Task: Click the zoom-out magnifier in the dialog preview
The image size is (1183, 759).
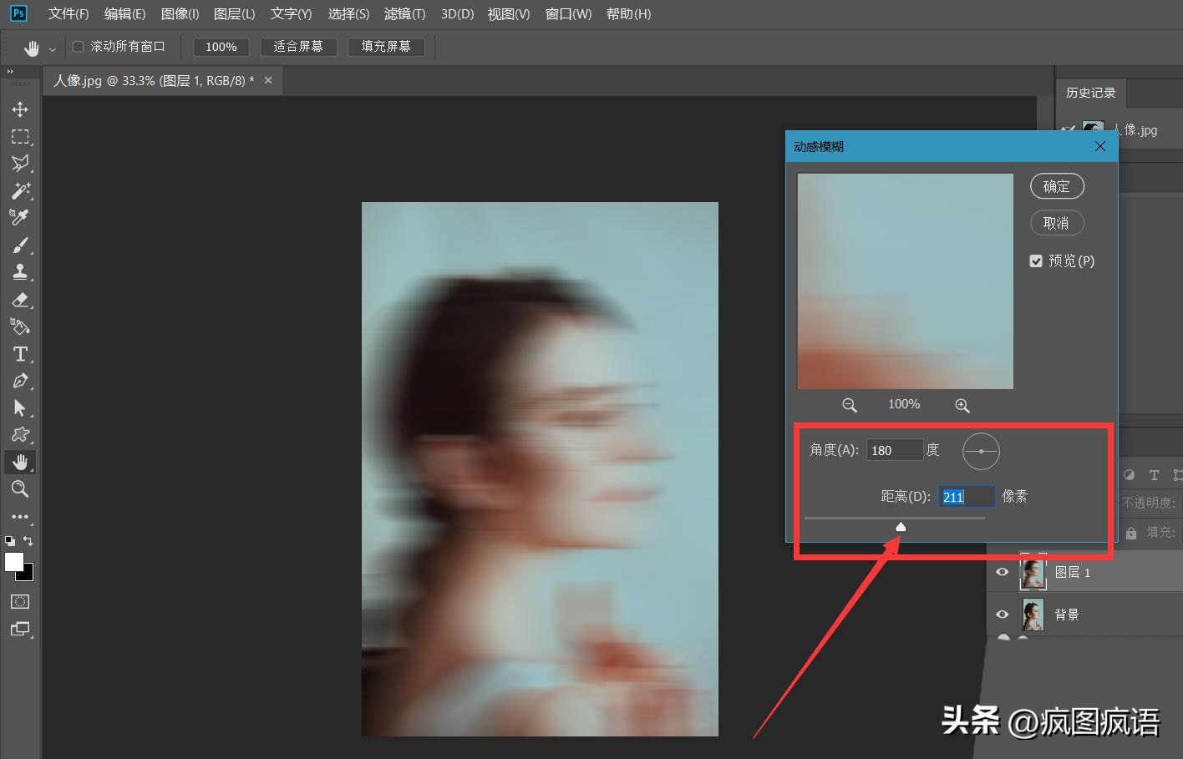Action: coord(849,405)
